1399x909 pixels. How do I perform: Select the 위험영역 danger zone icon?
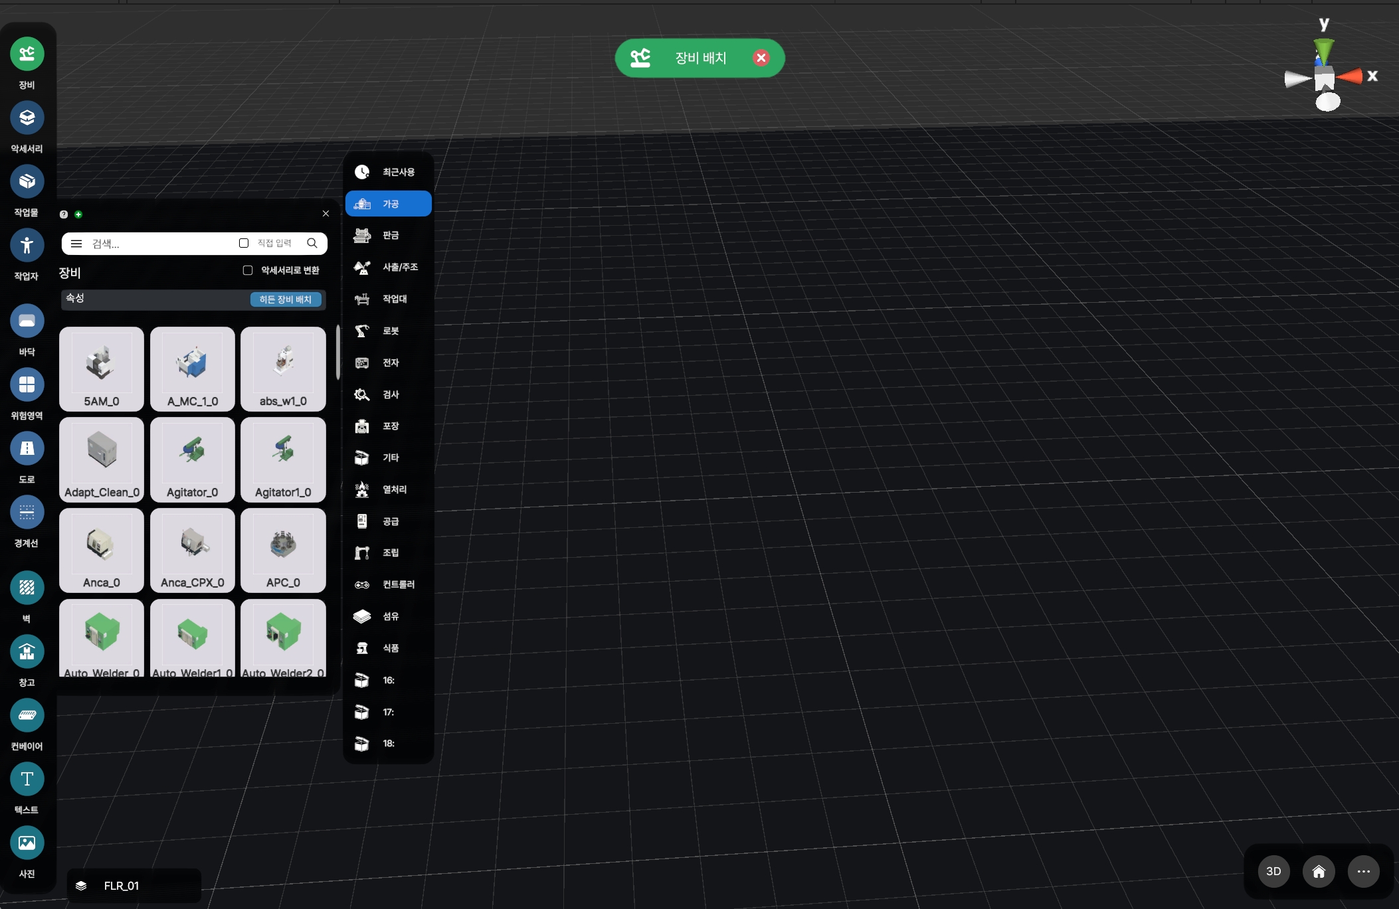tap(27, 385)
